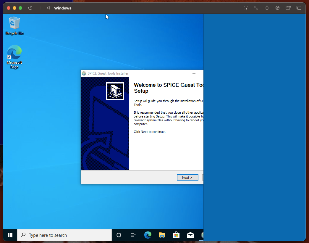Minimize the SPICE Guest Tools Installer window
The image size is (309, 243).
coord(194,73)
